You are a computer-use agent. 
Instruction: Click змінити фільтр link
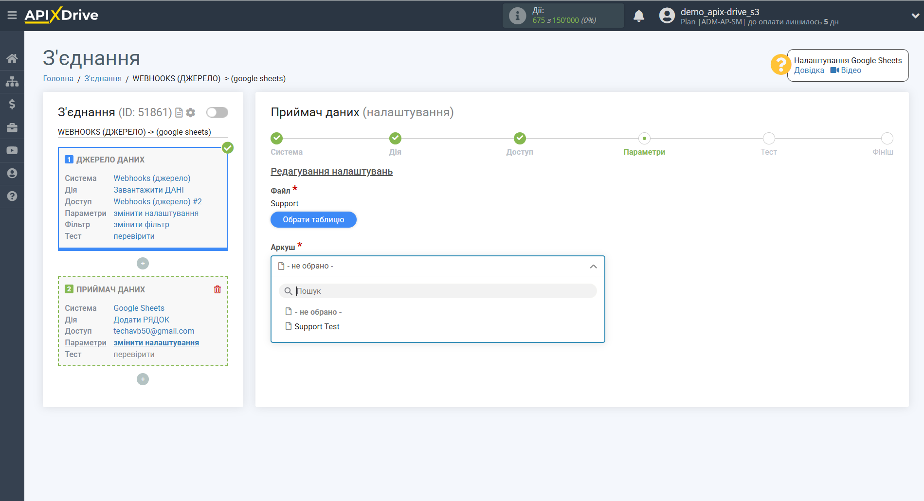pos(141,224)
